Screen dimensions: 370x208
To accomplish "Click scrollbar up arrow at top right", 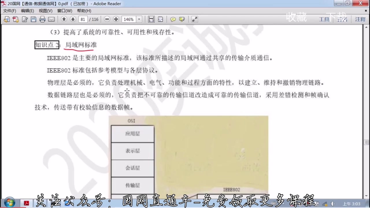I will click(366, 27).
